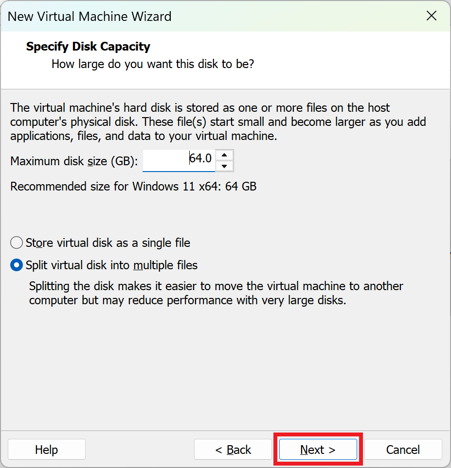Increase disk size with up arrow

point(224,156)
